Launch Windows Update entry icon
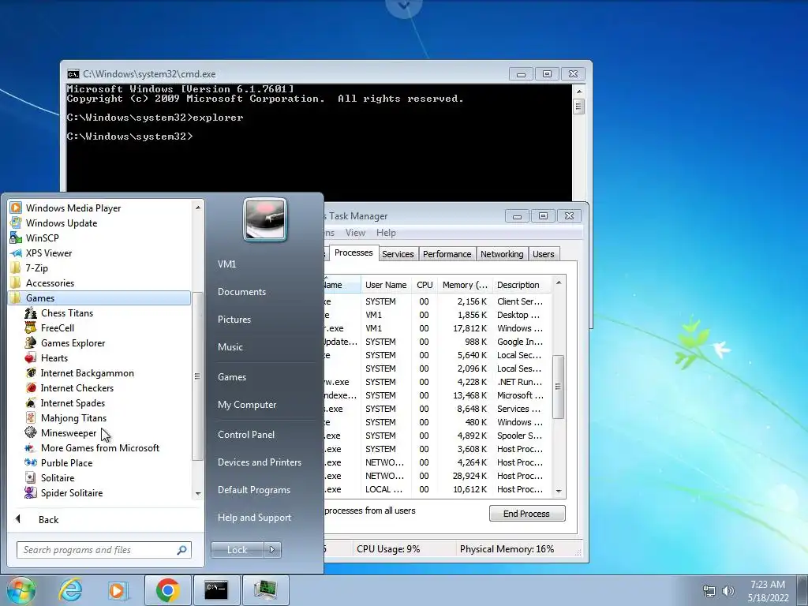 pos(16,223)
